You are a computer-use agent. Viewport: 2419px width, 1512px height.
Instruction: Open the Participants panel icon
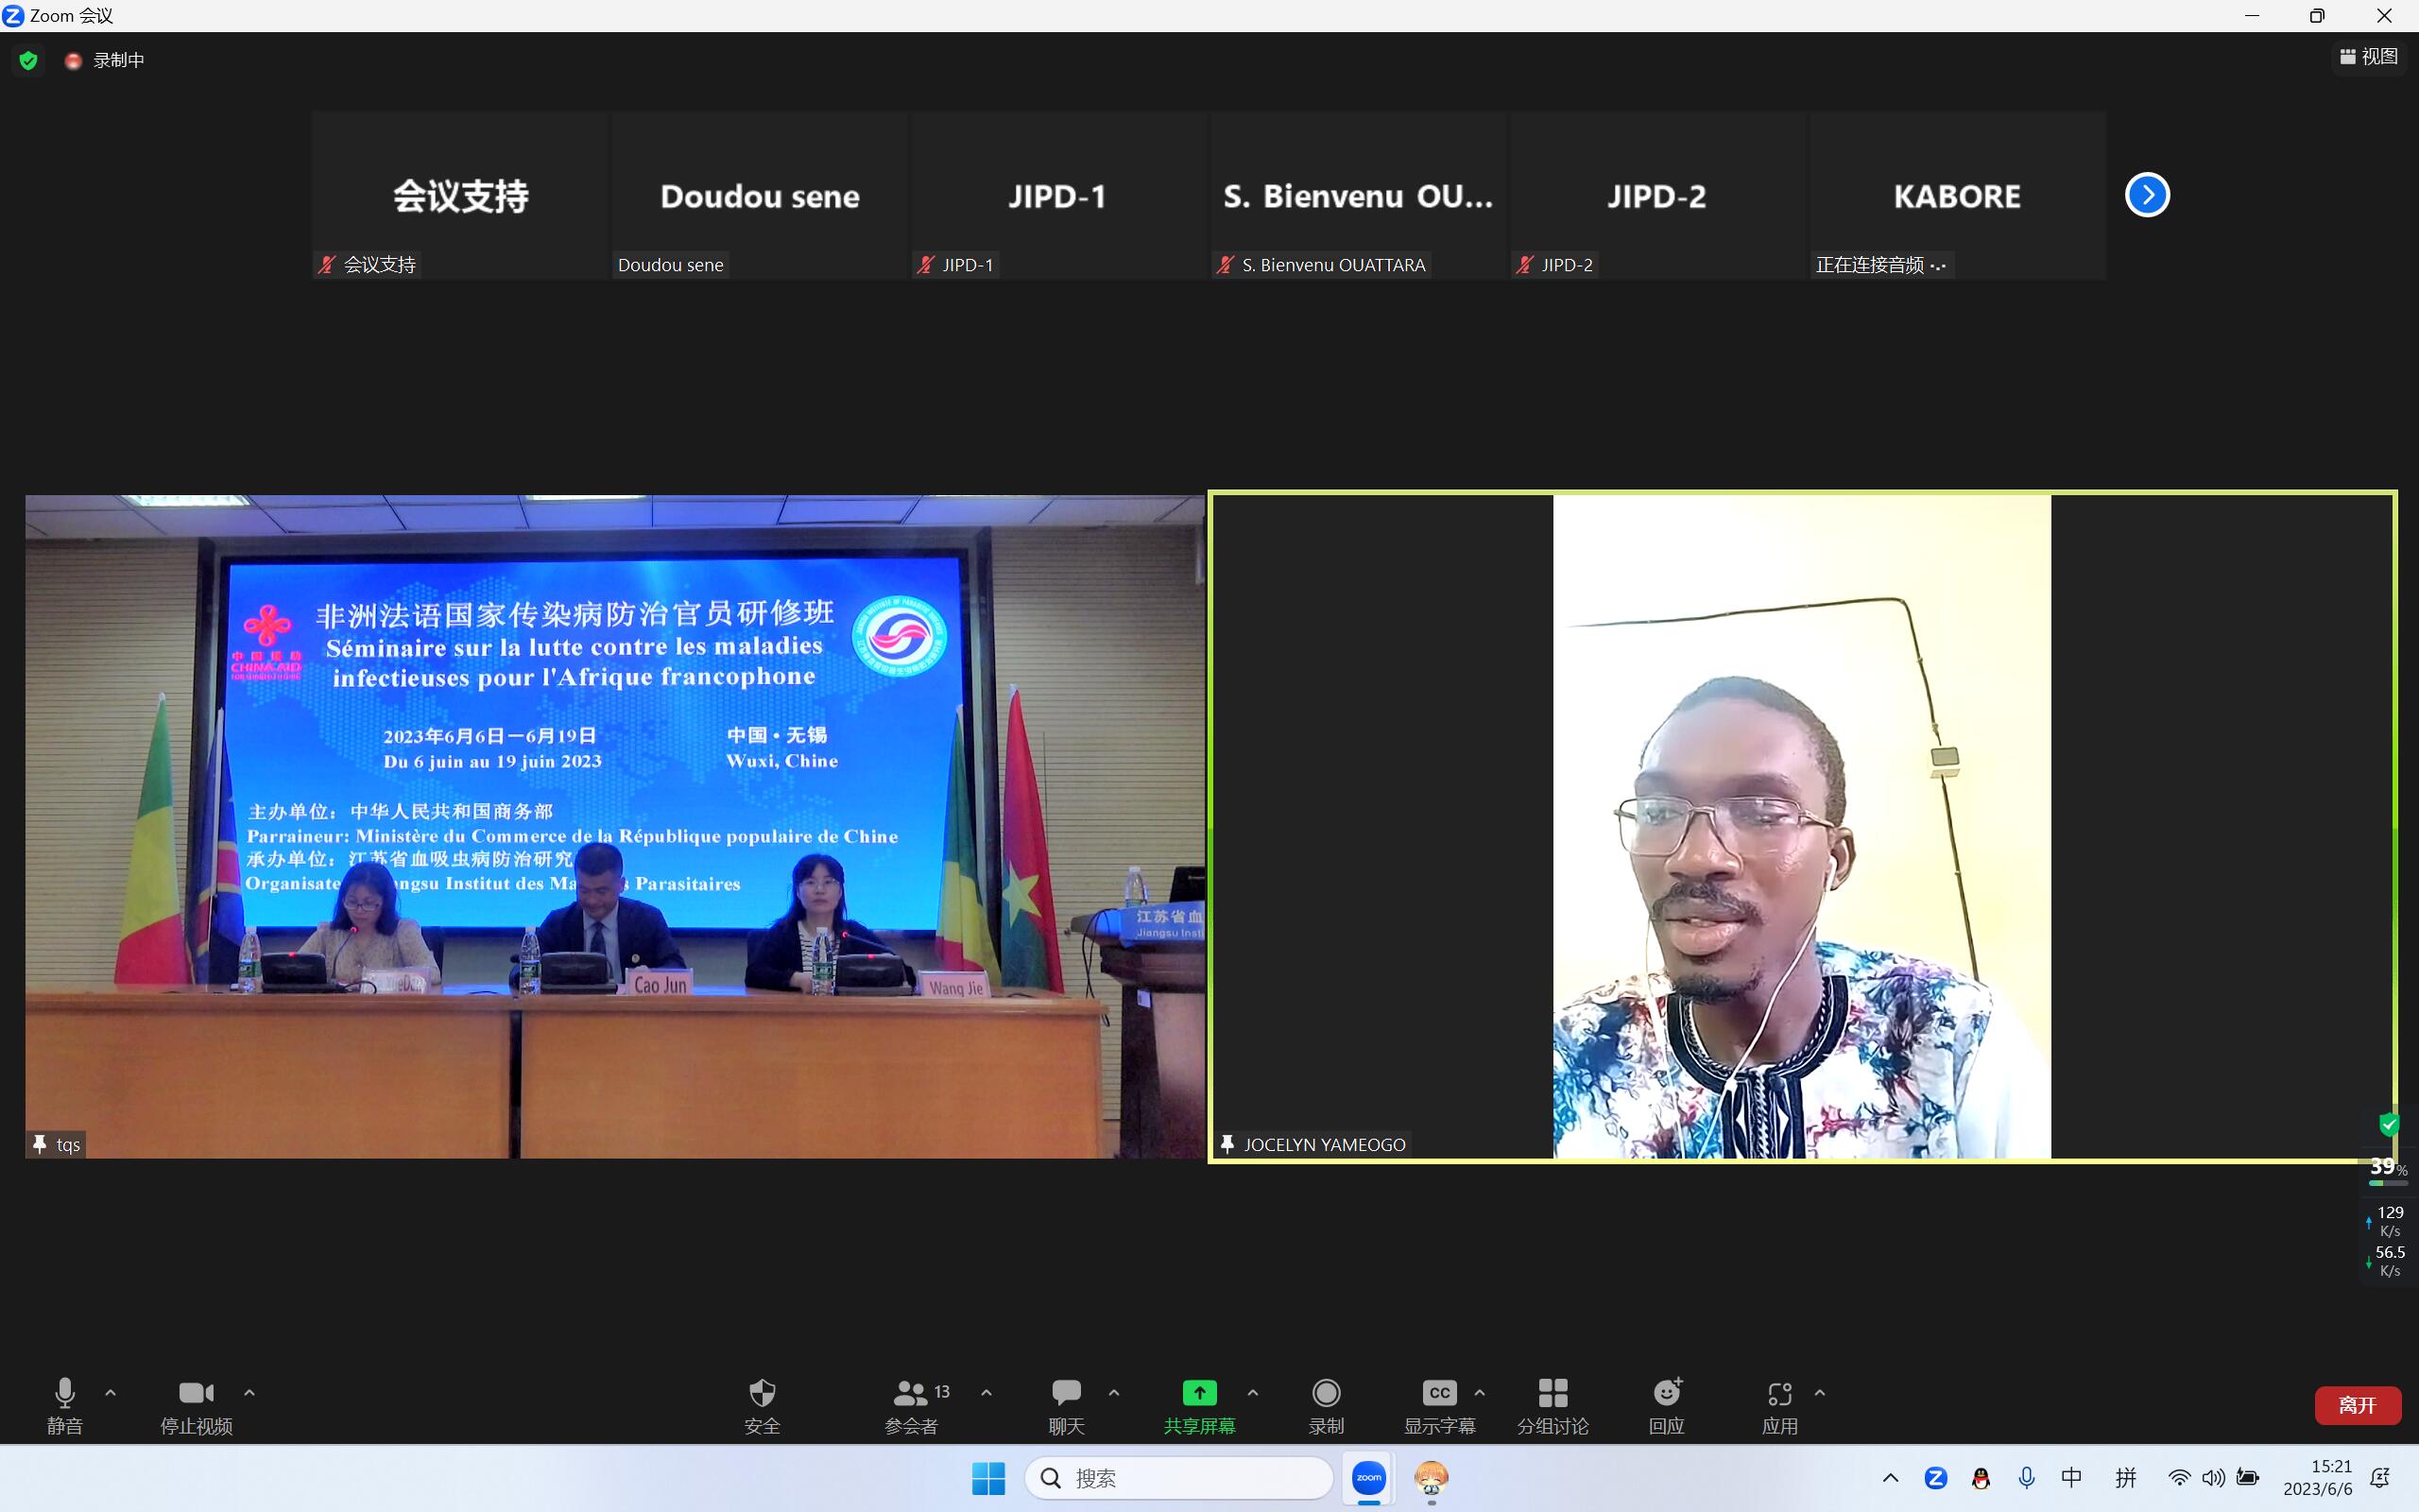point(911,1393)
